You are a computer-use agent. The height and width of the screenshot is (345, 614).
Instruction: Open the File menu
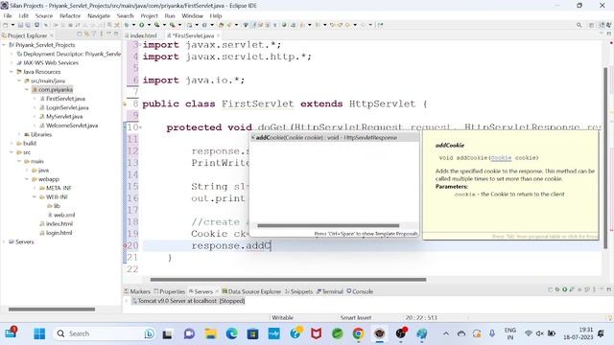click(8, 15)
